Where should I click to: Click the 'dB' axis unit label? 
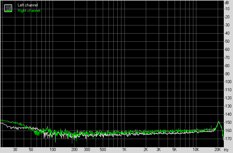tap(227, 2)
